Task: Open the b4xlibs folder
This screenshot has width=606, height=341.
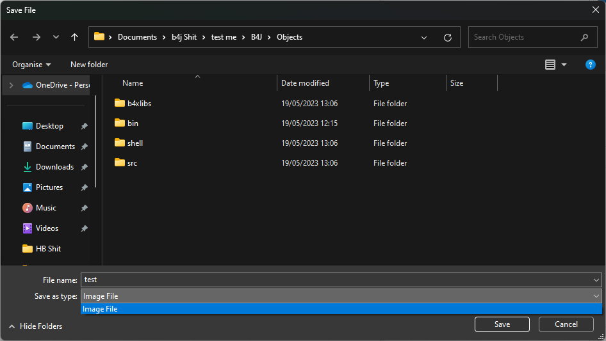Action: (x=139, y=104)
